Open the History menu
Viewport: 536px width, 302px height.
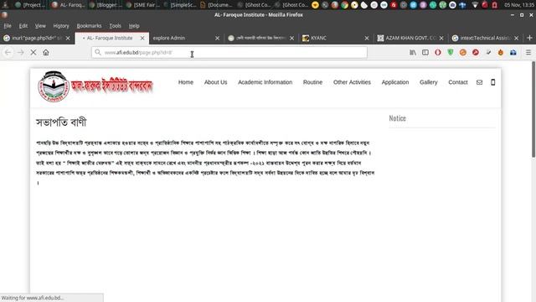[61, 26]
